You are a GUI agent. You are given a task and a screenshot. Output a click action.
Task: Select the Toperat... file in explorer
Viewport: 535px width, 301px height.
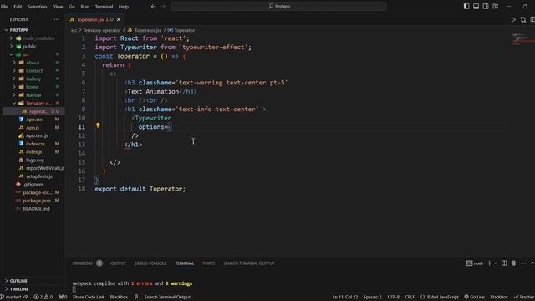coord(33,111)
